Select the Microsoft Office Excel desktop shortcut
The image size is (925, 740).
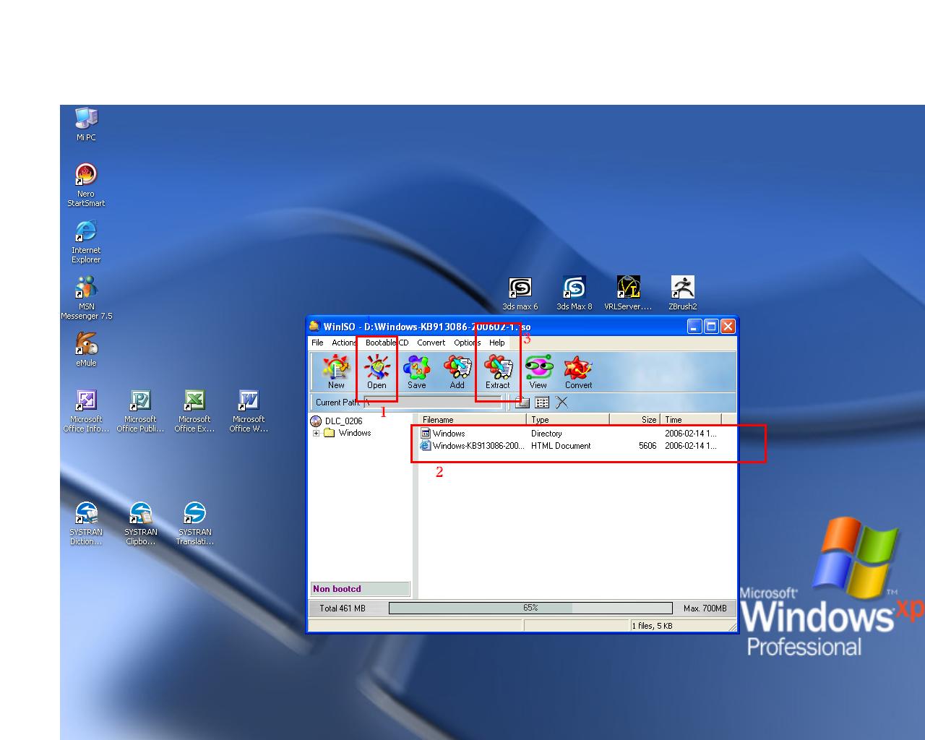pos(194,410)
